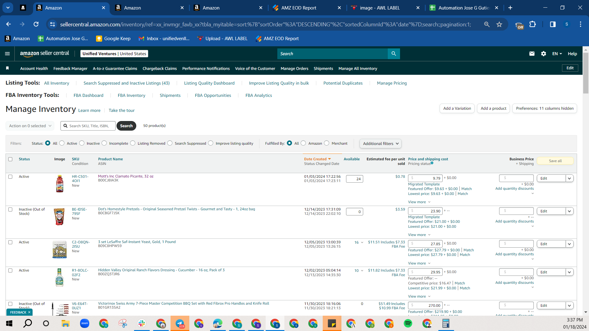
Task: Open Telegram from the taskbar
Action: click(180, 323)
